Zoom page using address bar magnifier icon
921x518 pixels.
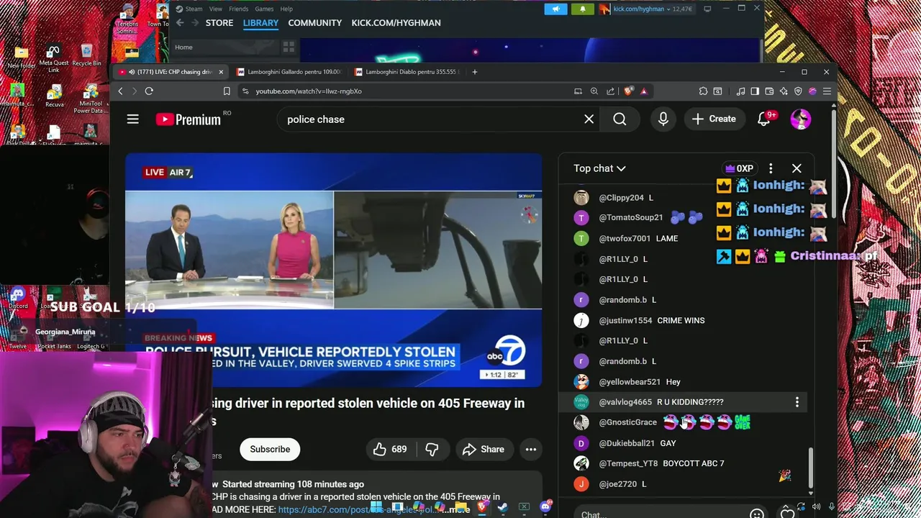point(594,91)
